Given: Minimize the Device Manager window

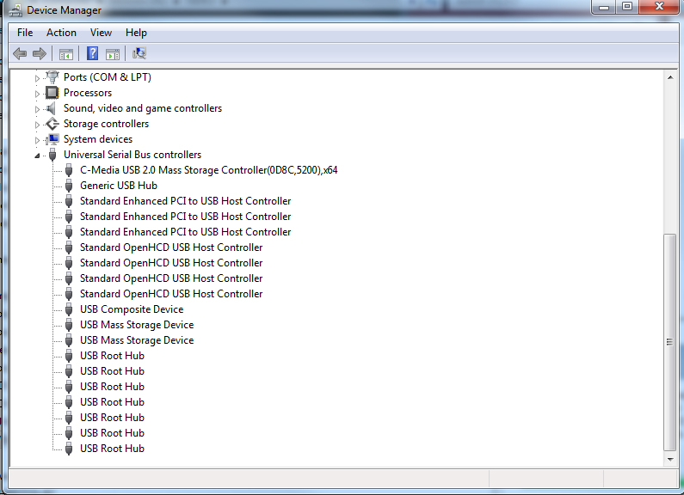Looking at the screenshot, I should point(604,7).
